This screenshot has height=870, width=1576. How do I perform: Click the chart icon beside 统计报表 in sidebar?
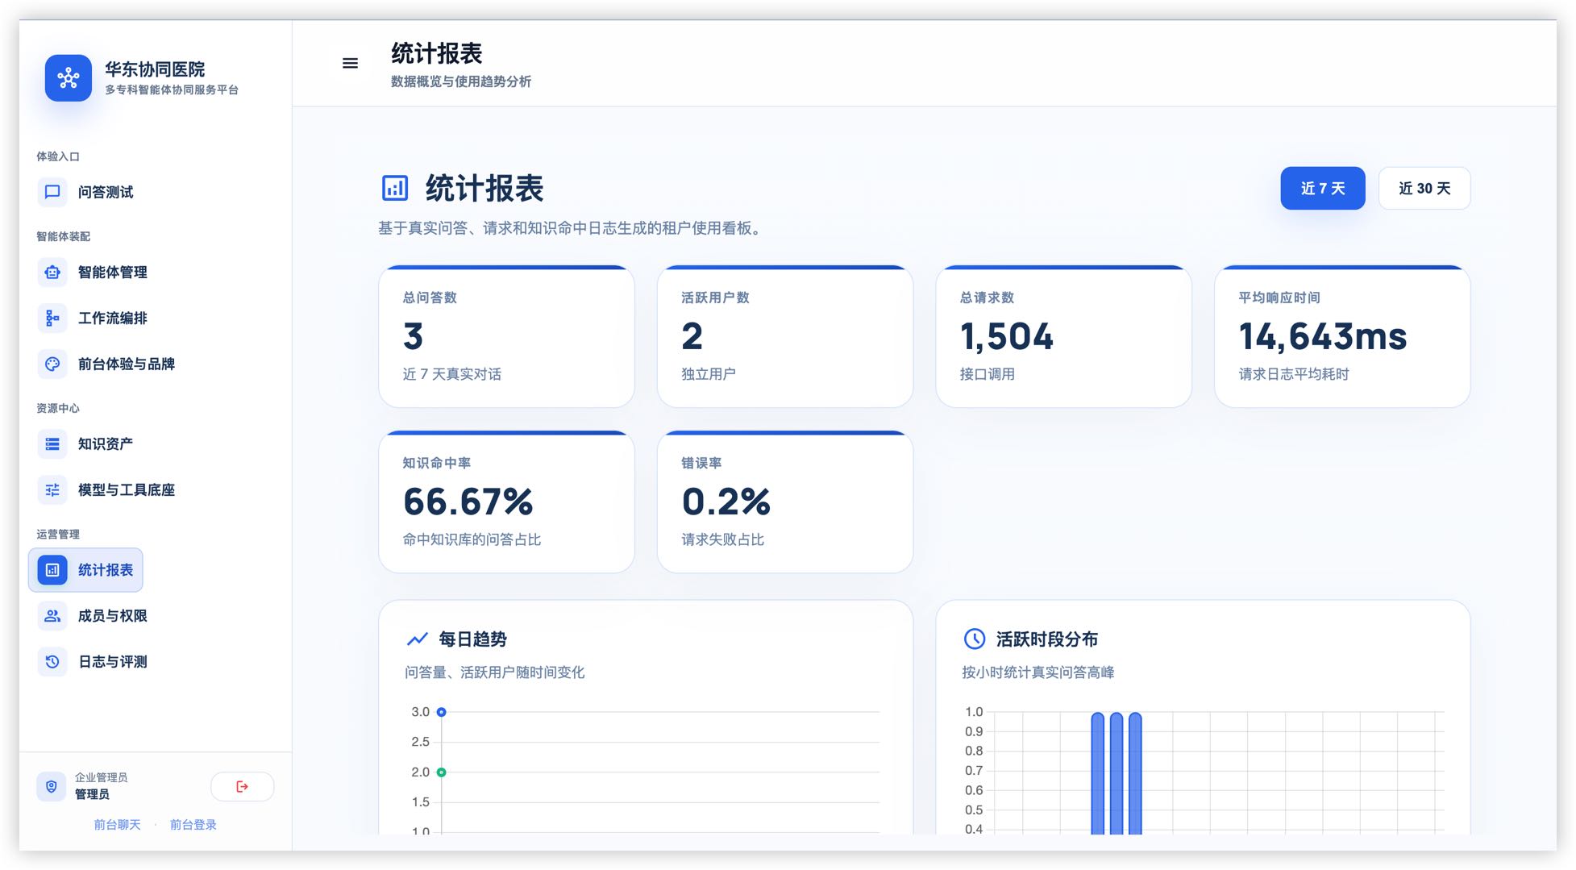pos(52,570)
